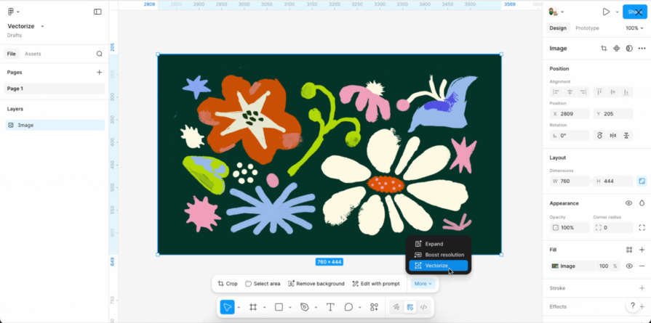The image size is (651, 323).
Task: Add a fill with plus icon
Action: tap(642, 250)
